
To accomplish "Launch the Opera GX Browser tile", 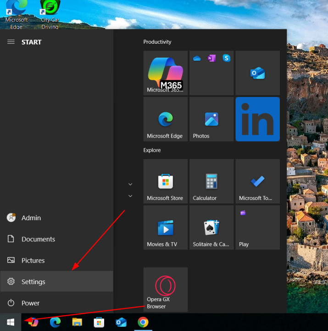I will click(165, 290).
